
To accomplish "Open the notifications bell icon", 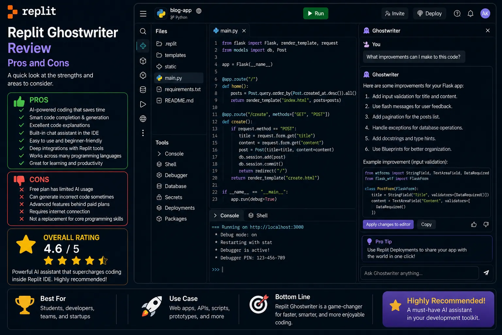I will coord(470,13).
